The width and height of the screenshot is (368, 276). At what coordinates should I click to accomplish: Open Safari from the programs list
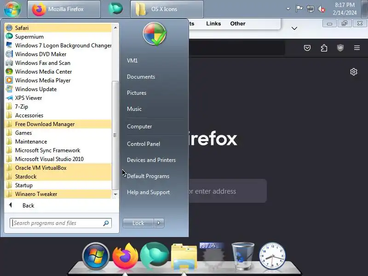[58, 28]
